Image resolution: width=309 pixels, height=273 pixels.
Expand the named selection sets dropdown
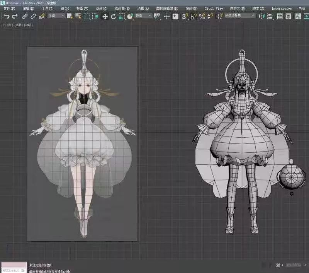click(x=239, y=15)
